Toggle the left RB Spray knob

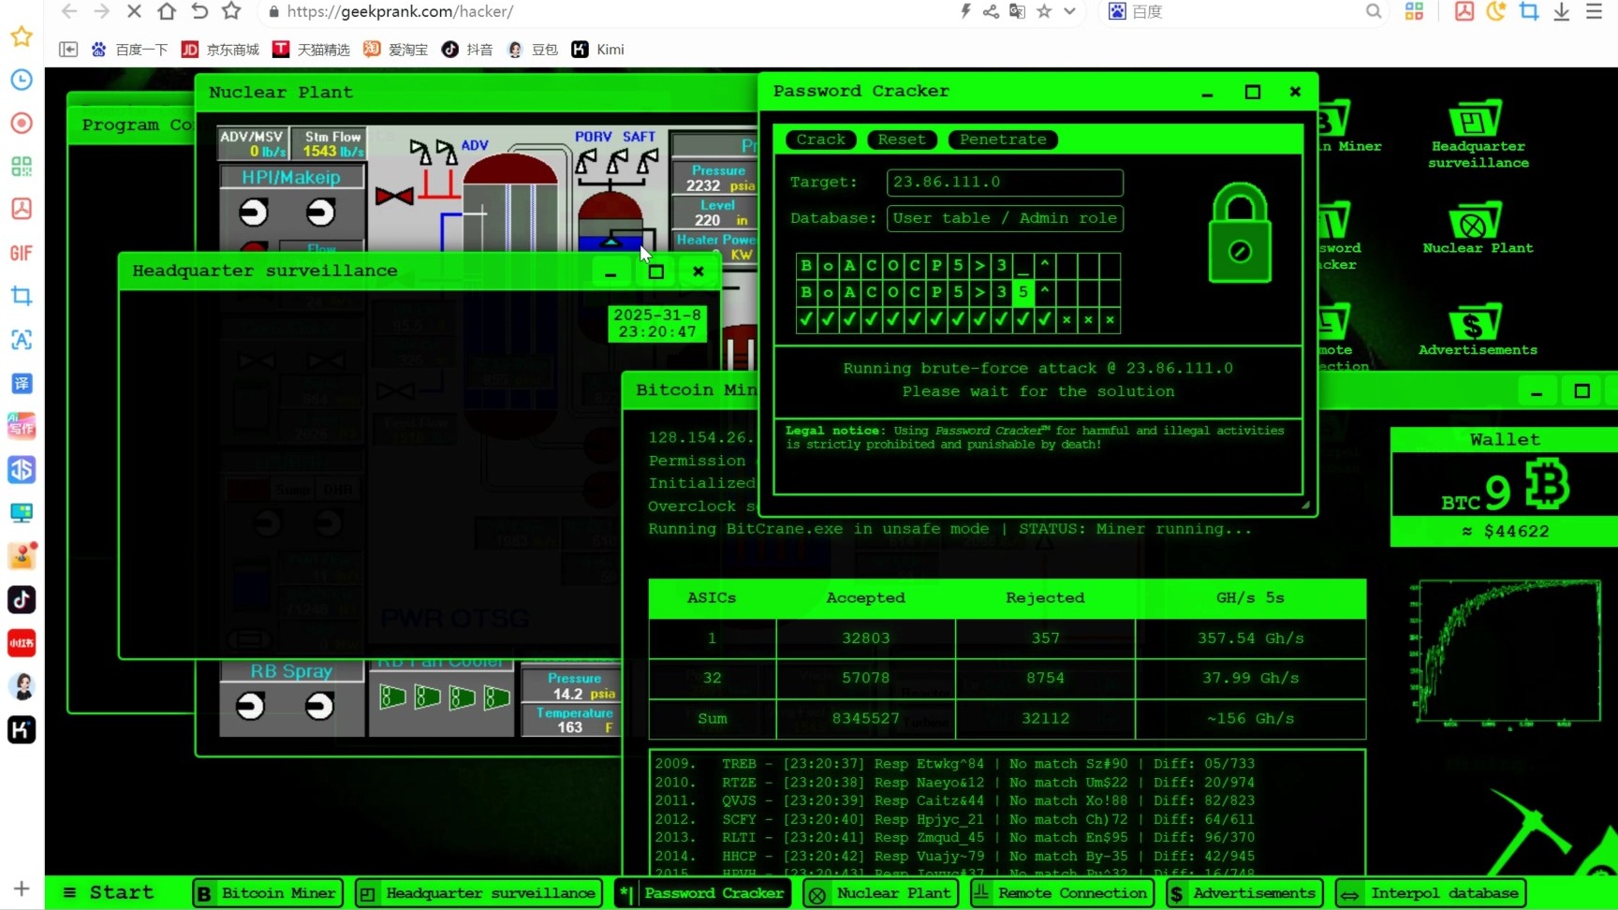[250, 705]
